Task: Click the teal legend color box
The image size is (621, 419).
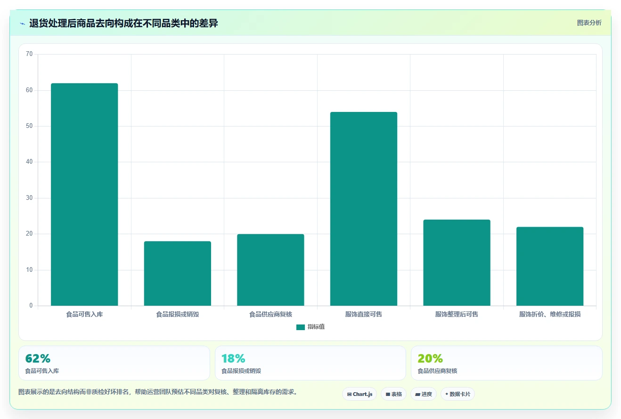Action: [x=301, y=327]
